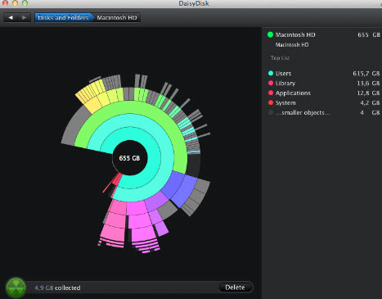This screenshot has height=299, width=382.
Task: Minimize the DaisyDisk window
Action: tap(16, 3)
